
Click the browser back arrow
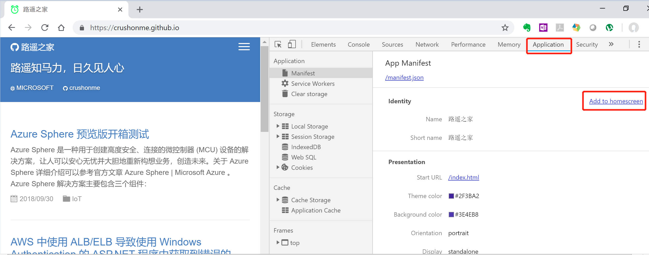12,28
